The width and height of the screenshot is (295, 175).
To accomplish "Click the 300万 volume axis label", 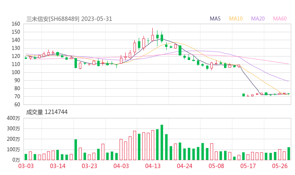I will point(14,128).
